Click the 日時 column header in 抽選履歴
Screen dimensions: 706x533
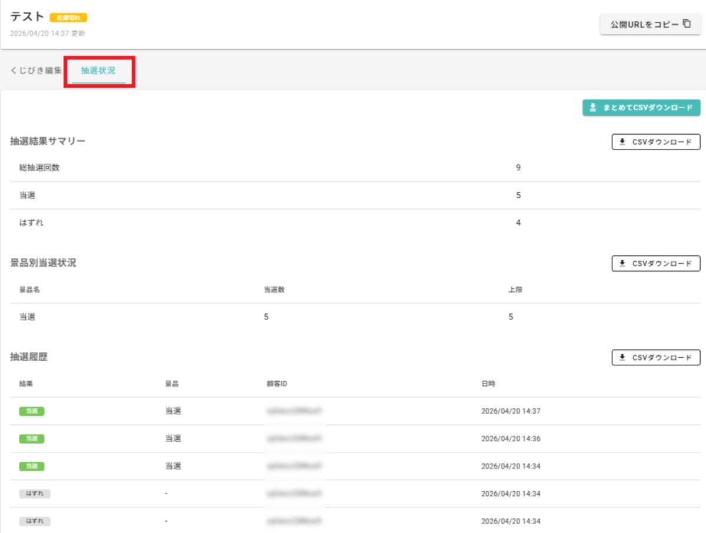coord(488,384)
